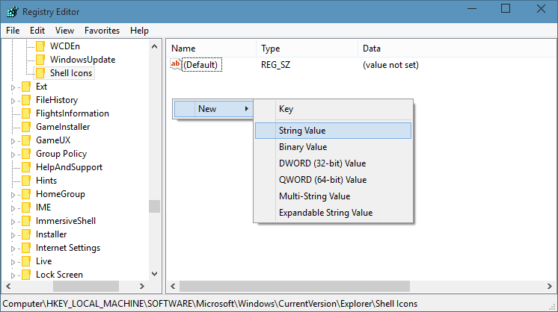Open the Favorites menu
The width and height of the screenshot is (558, 312).
(102, 31)
